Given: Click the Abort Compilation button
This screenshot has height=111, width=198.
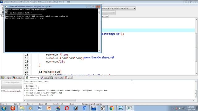Looking at the screenshot, I should [11, 83].
